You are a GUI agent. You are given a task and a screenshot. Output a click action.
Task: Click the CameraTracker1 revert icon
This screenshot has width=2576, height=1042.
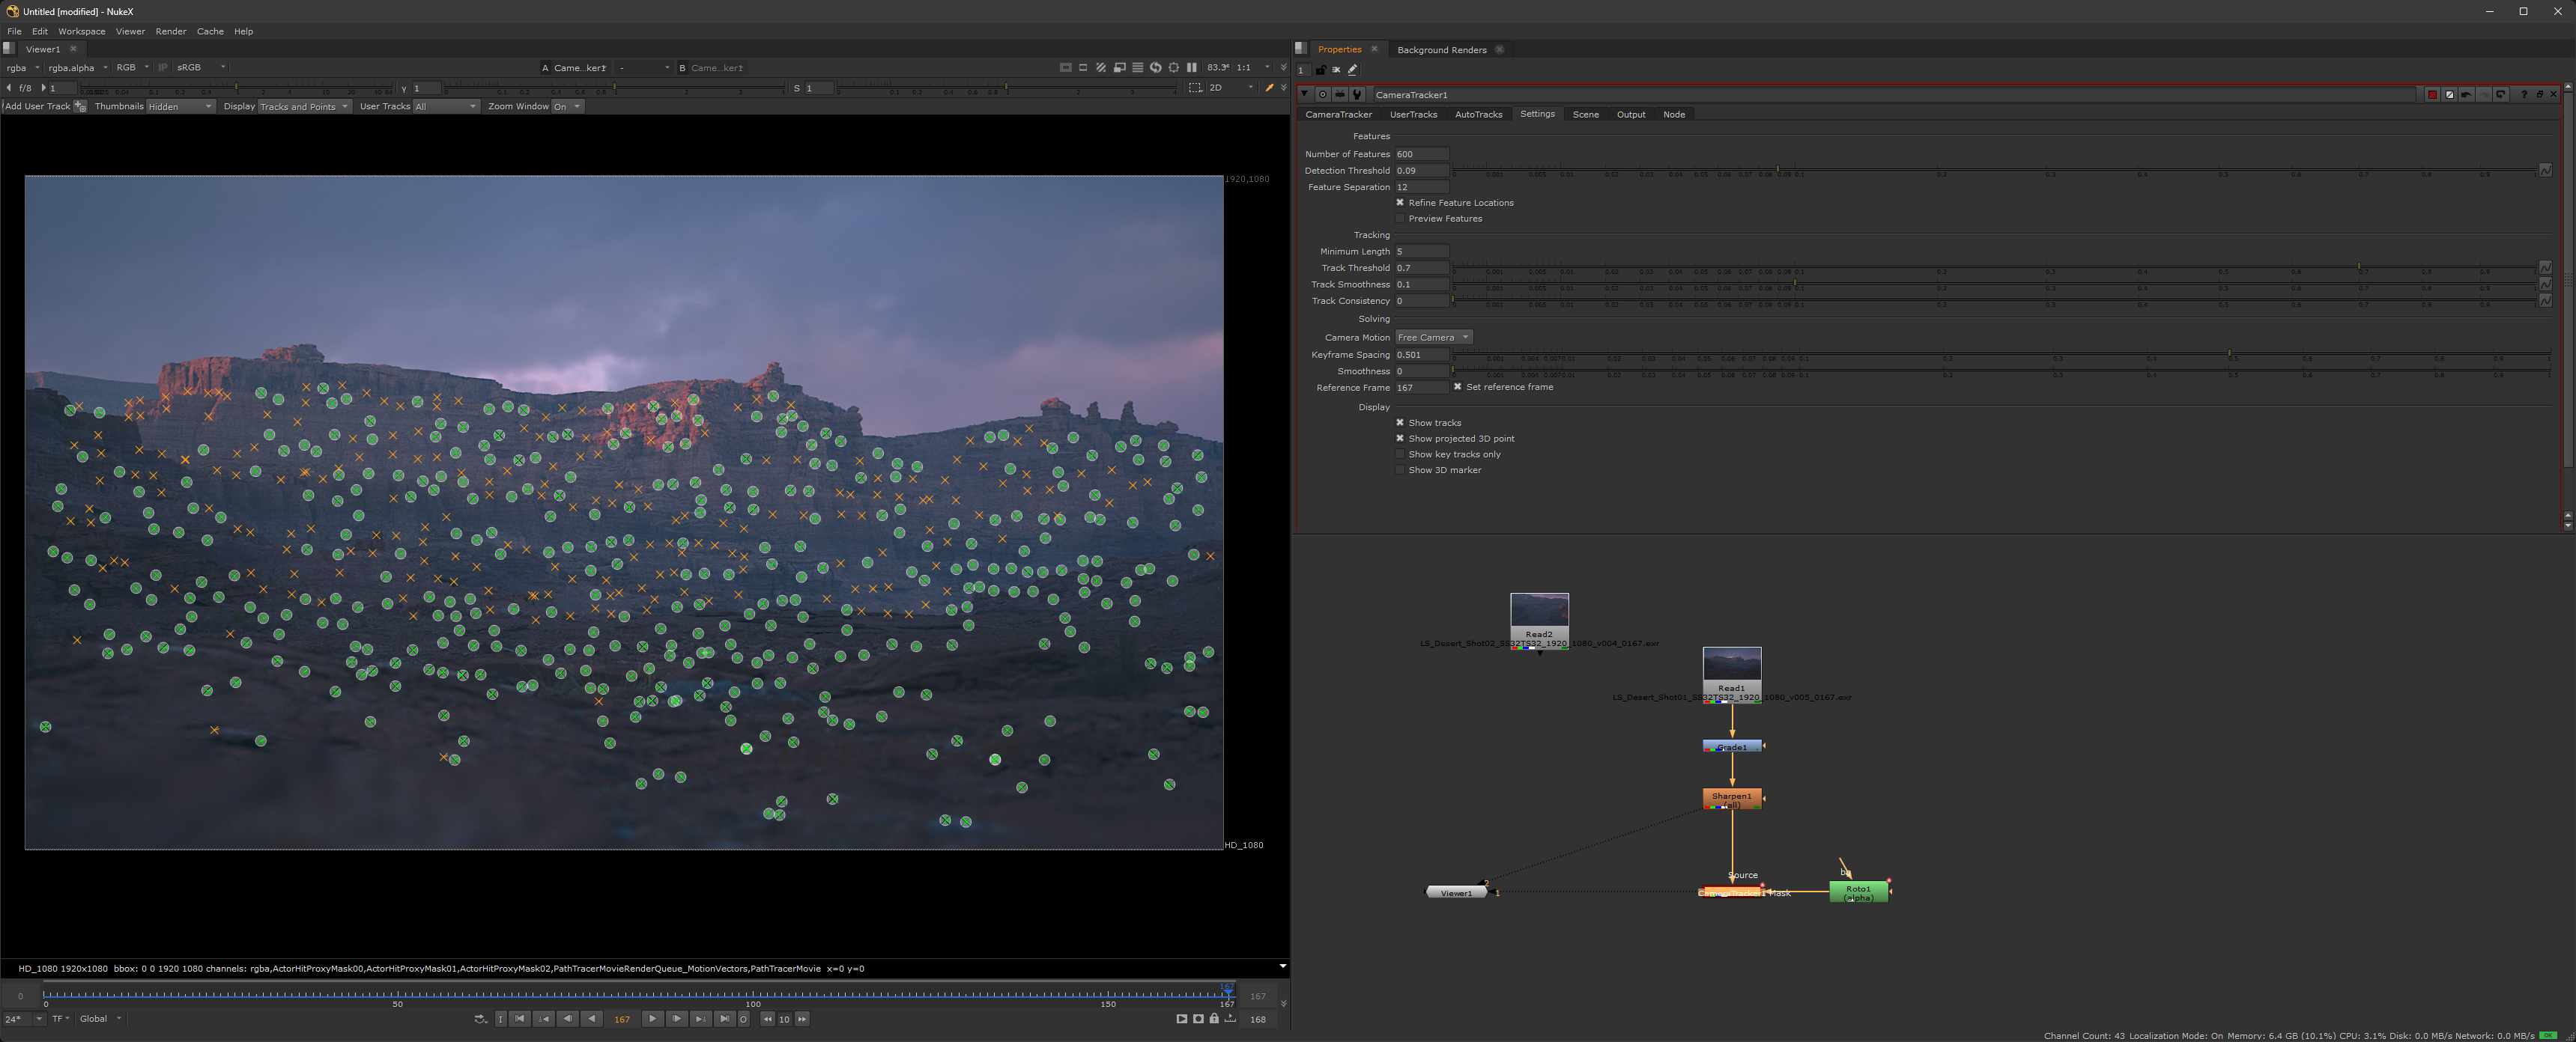[2500, 95]
